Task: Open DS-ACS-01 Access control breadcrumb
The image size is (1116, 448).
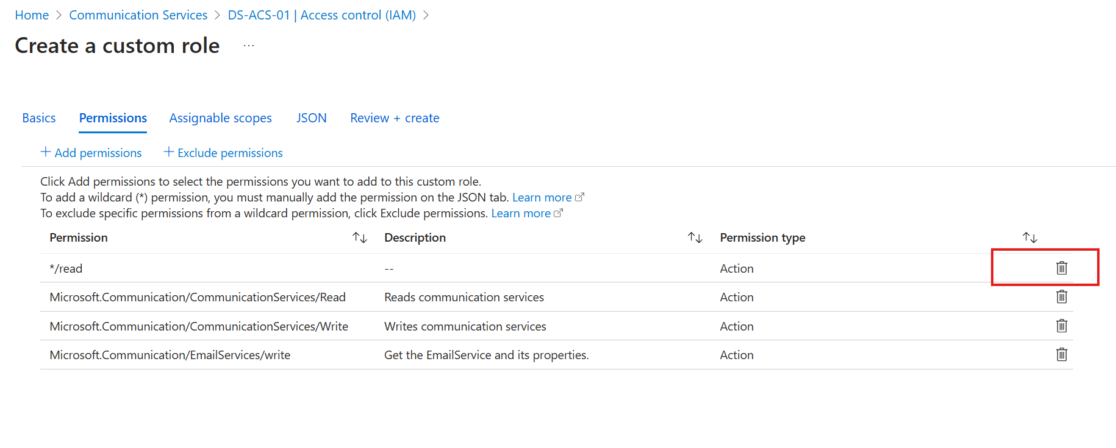Action: [x=321, y=15]
